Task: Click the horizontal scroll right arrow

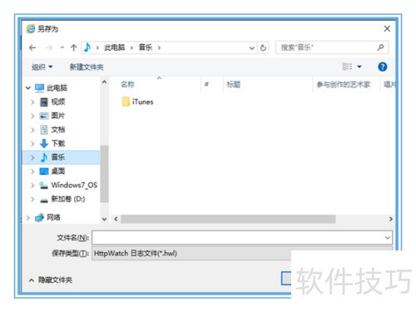Action: coord(390,219)
